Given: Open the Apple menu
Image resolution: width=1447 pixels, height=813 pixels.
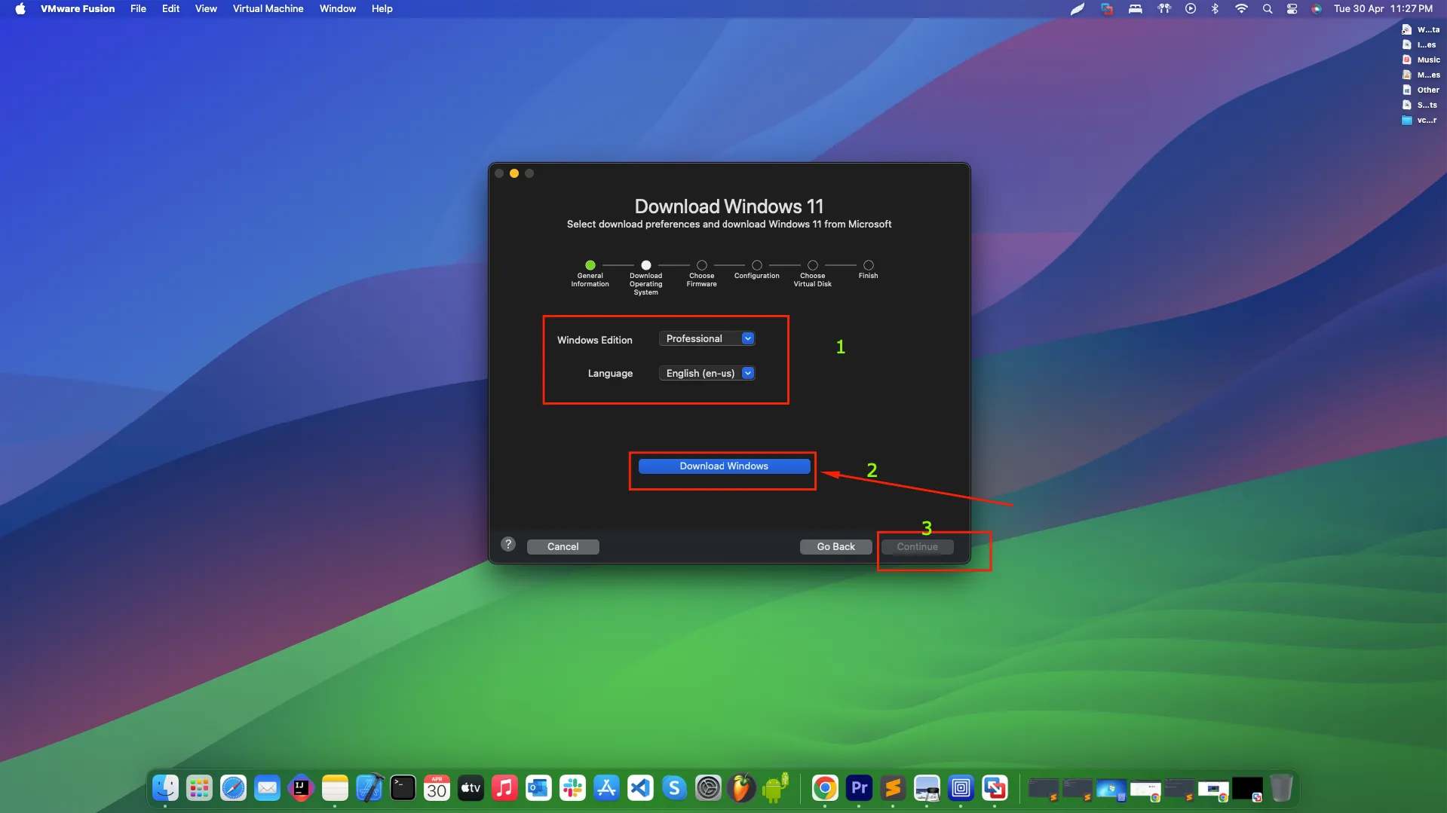Looking at the screenshot, I should (20, 9).
